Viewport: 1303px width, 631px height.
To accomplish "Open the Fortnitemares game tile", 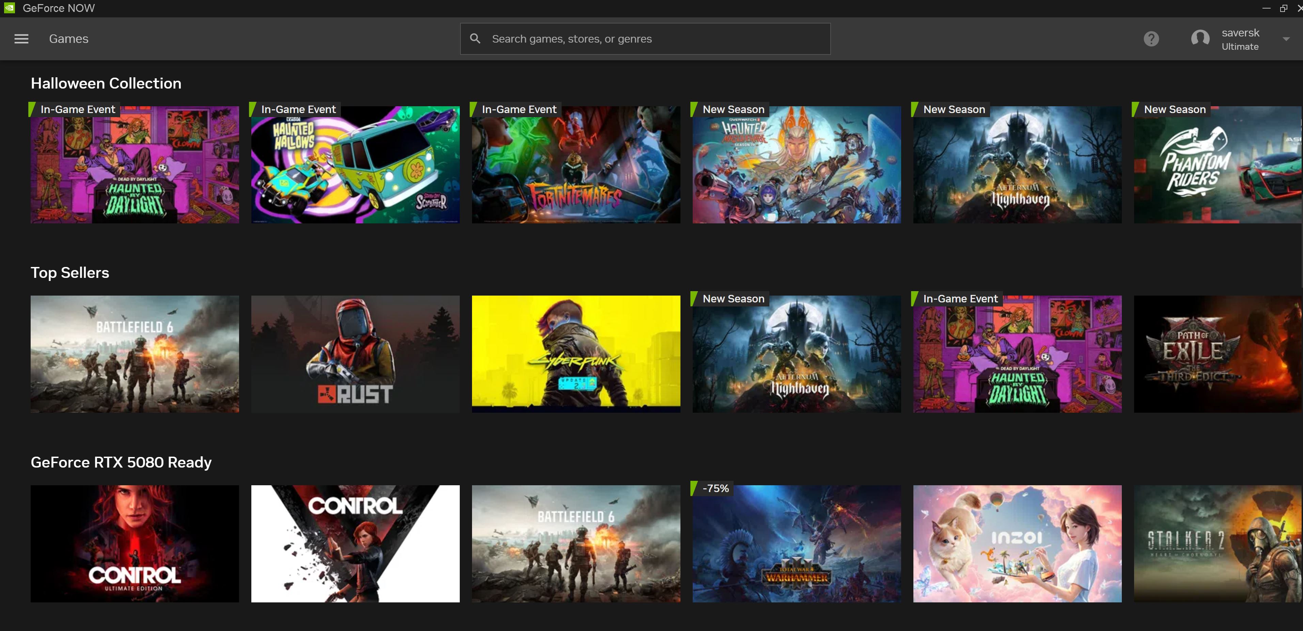I will [576, 164].
